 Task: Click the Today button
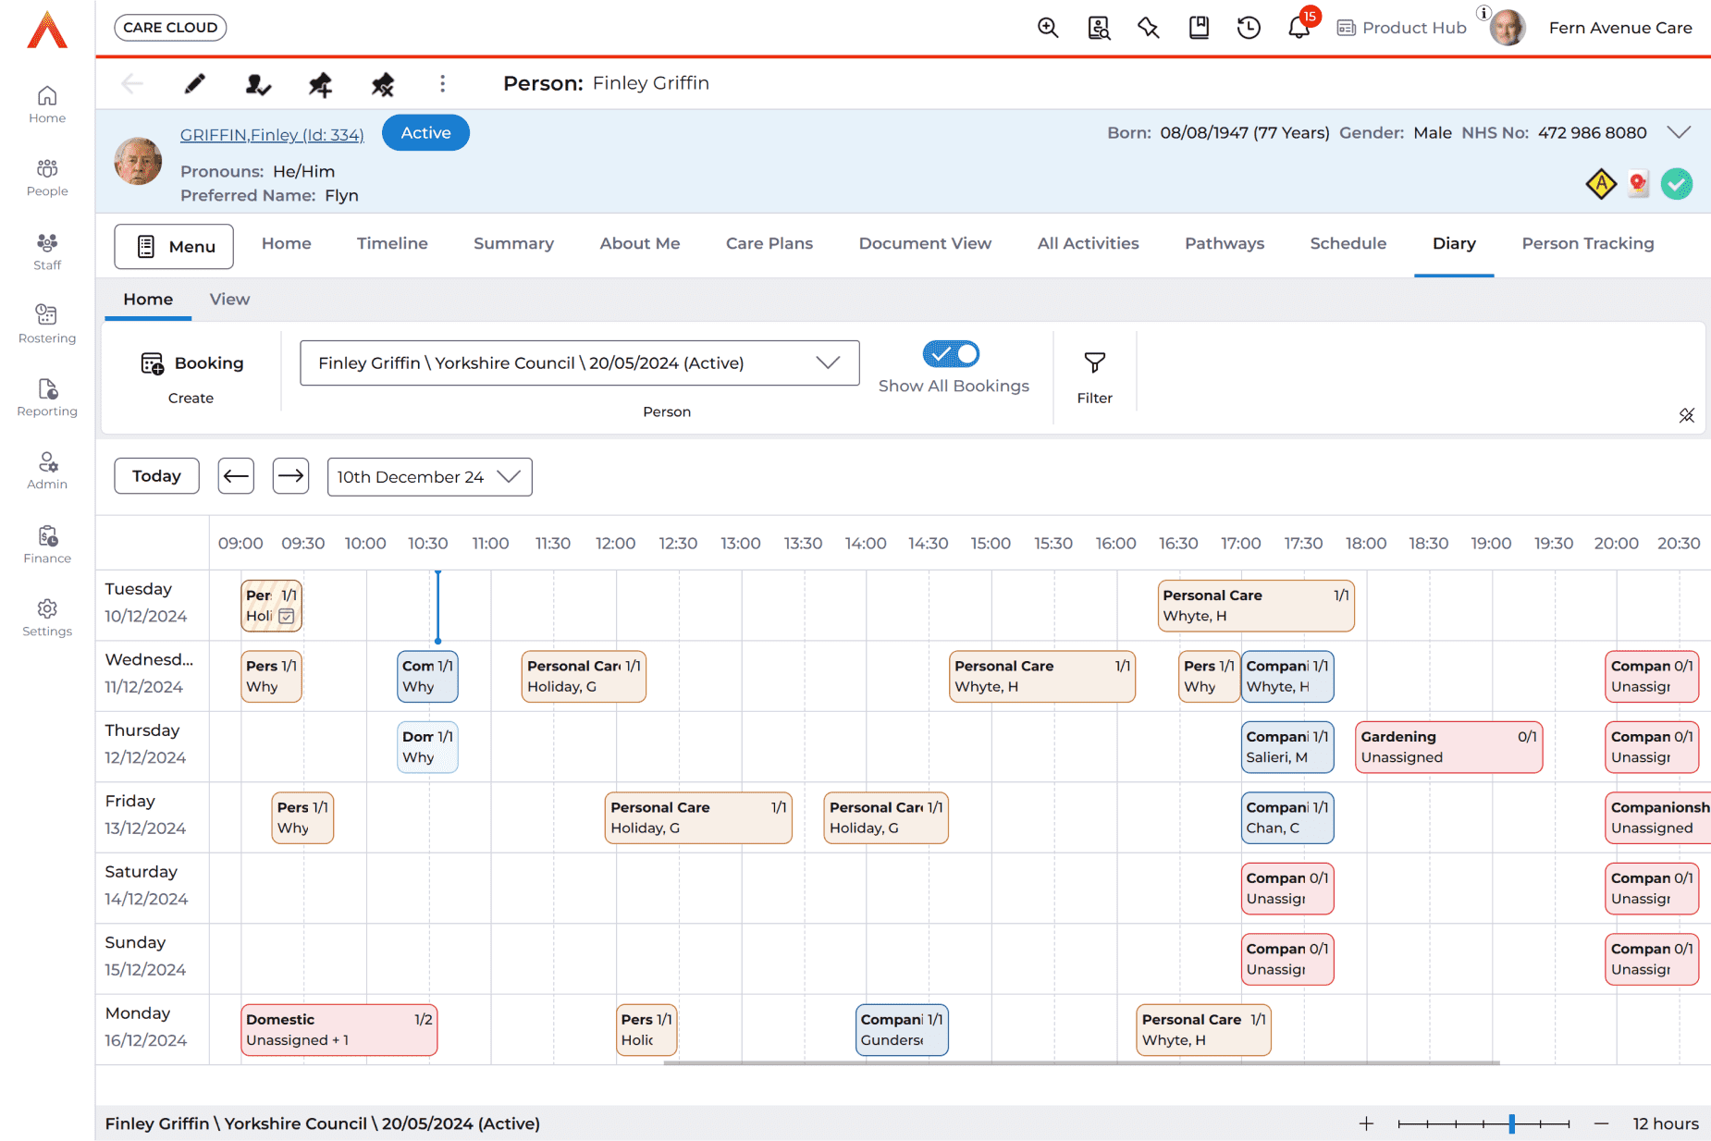(x=156, y=476)
